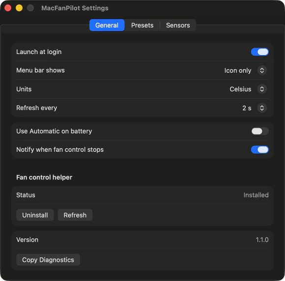Click the '2 s' refresh value

pos(247,108)
